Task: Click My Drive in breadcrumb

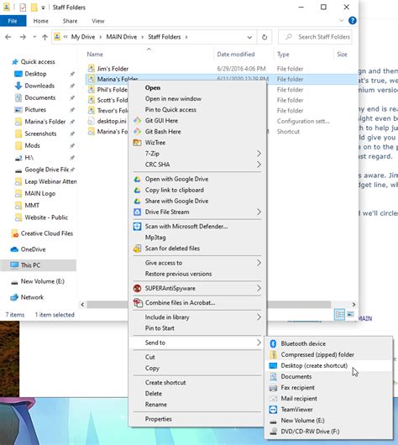Action: point(83,37)
